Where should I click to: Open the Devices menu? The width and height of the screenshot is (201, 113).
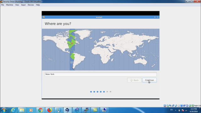(31, 5)
